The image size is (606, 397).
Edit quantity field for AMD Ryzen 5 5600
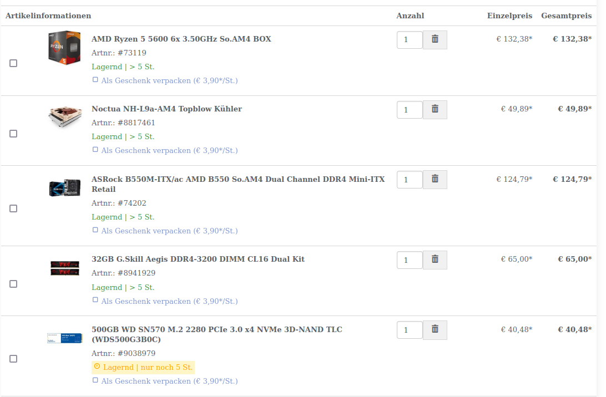tap(410, 40)
